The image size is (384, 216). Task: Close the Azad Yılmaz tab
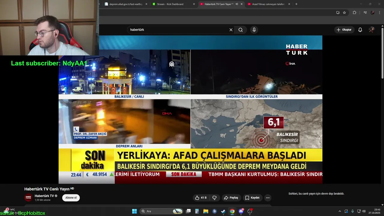(x=289, y=4)
